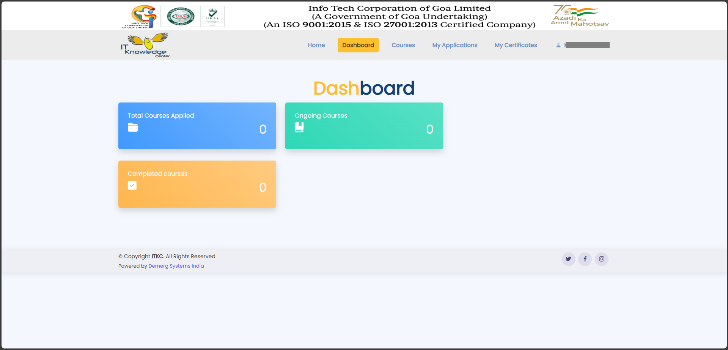Click the book icon under Ongoing Courses

[299, 128]
